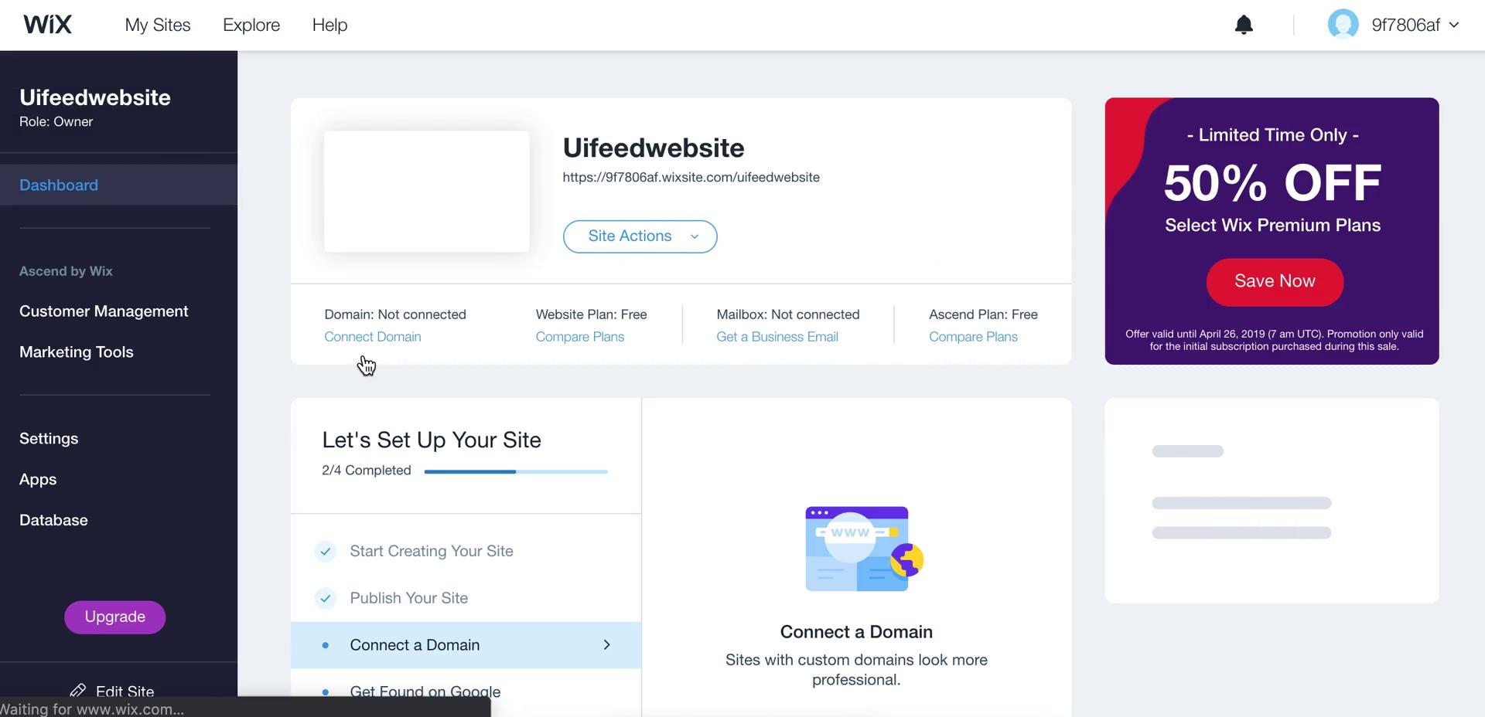Open Marketing Tools in sidebar
This screenshot has width=1485, height=717.
point(77,352)
